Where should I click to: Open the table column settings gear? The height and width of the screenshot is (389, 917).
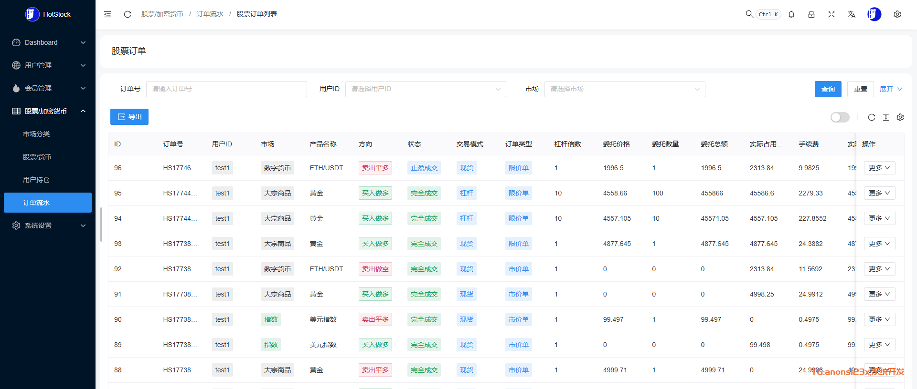pyautogui.click(x=900, y=117)
